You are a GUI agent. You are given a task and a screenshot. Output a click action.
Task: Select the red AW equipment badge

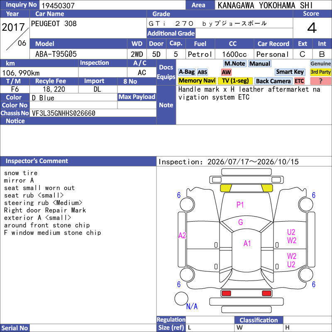[226, 72]
